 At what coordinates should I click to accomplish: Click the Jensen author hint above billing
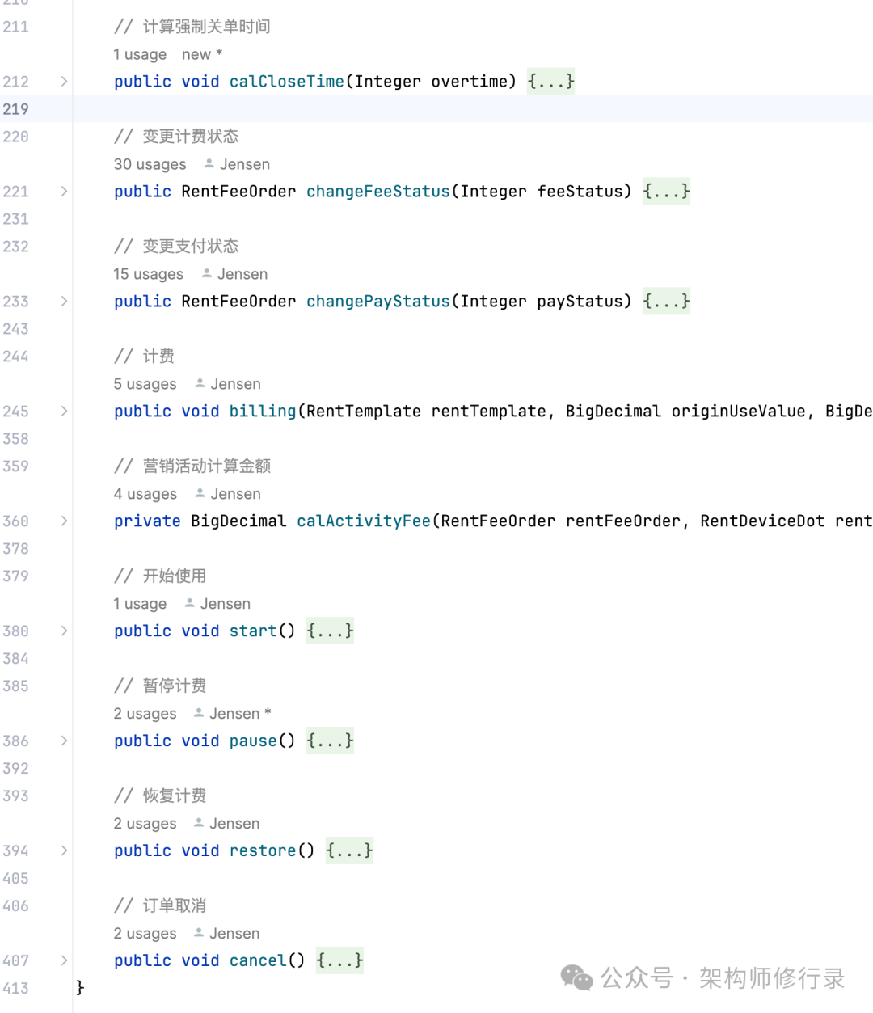coord(227,384)
